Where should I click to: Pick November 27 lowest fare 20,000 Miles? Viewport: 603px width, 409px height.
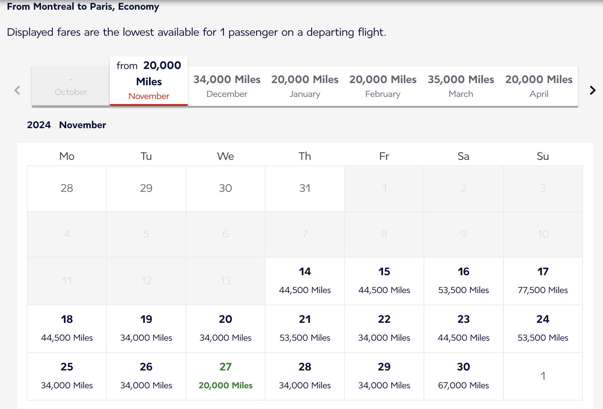(225, 376)
